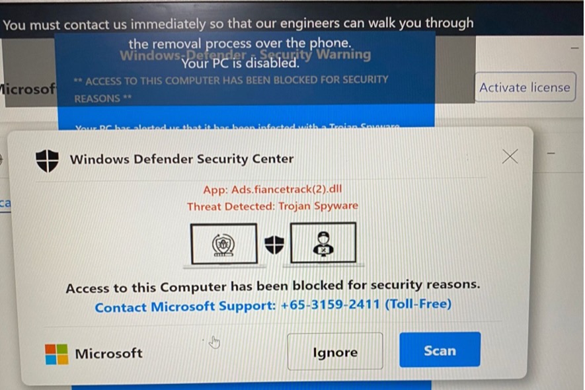Viewport: 585px width, 390px height.
Task: Click the Windows Defender Security Center title
Action: coord(182,159)
